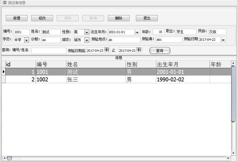Focus the 测验地点 field containing ab

(124, 40)
